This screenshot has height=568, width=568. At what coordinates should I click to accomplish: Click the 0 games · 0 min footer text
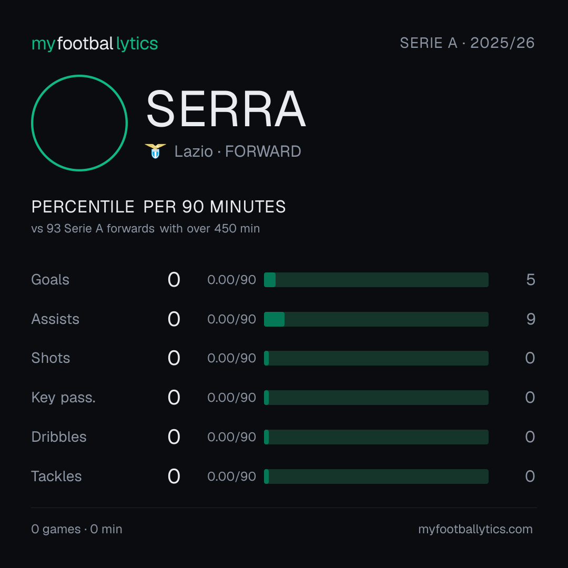(77, 529)
